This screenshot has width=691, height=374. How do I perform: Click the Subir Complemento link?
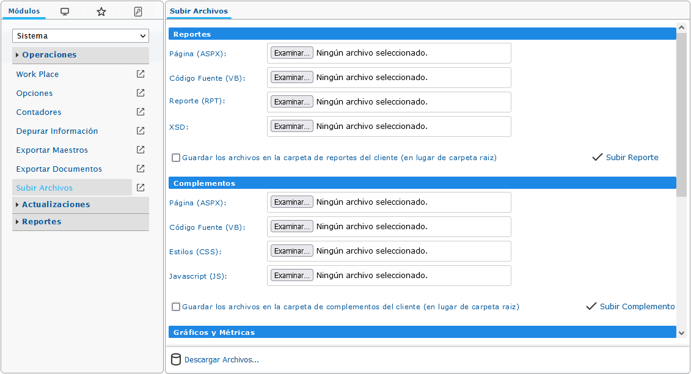[x=637, y=307]
